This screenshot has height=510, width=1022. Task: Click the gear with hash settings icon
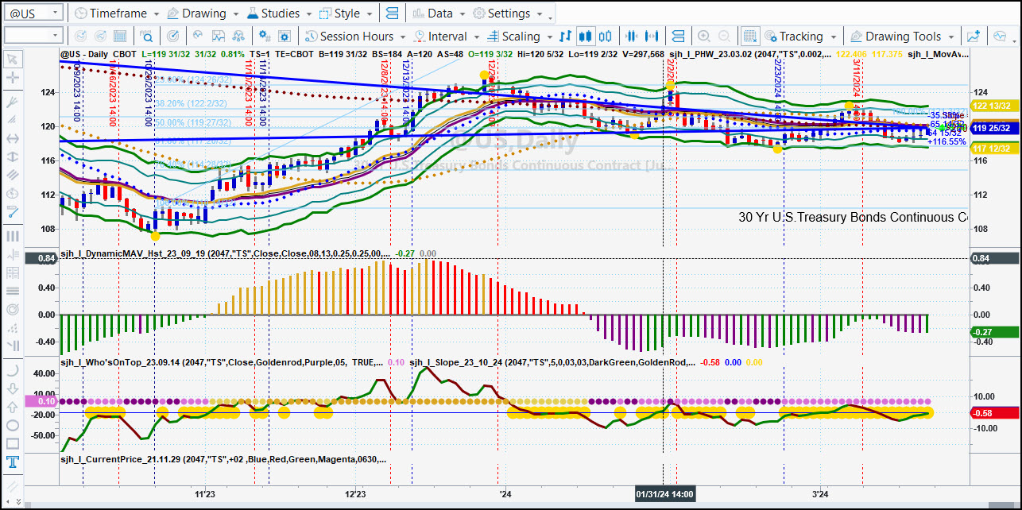click(265, 37)
